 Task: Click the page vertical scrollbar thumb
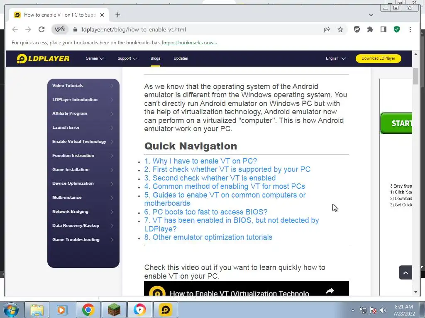coord(415,77)
